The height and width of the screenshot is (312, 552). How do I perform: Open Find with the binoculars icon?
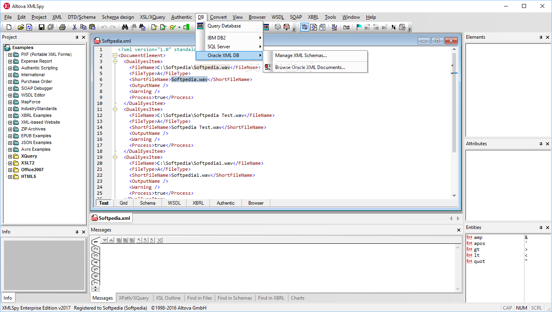125,27
